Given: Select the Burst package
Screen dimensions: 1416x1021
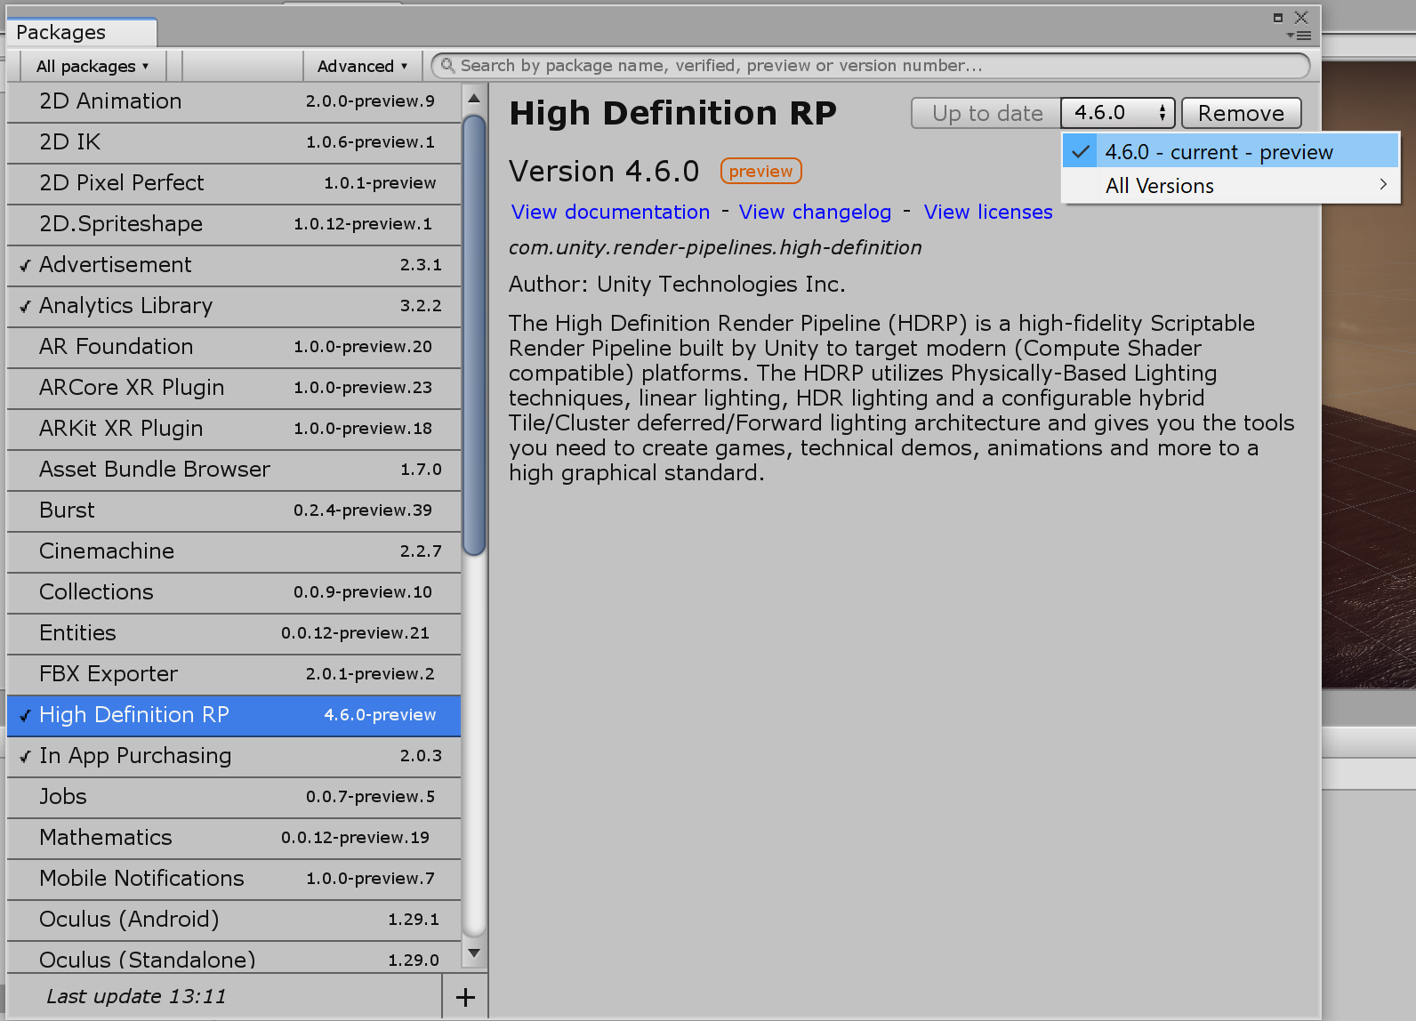Looking at the screenshot, I should pos(234,510).
